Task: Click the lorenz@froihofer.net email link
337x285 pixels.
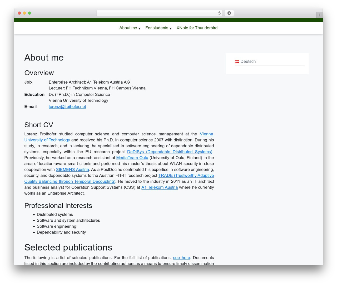Action: tap(67, 106)
